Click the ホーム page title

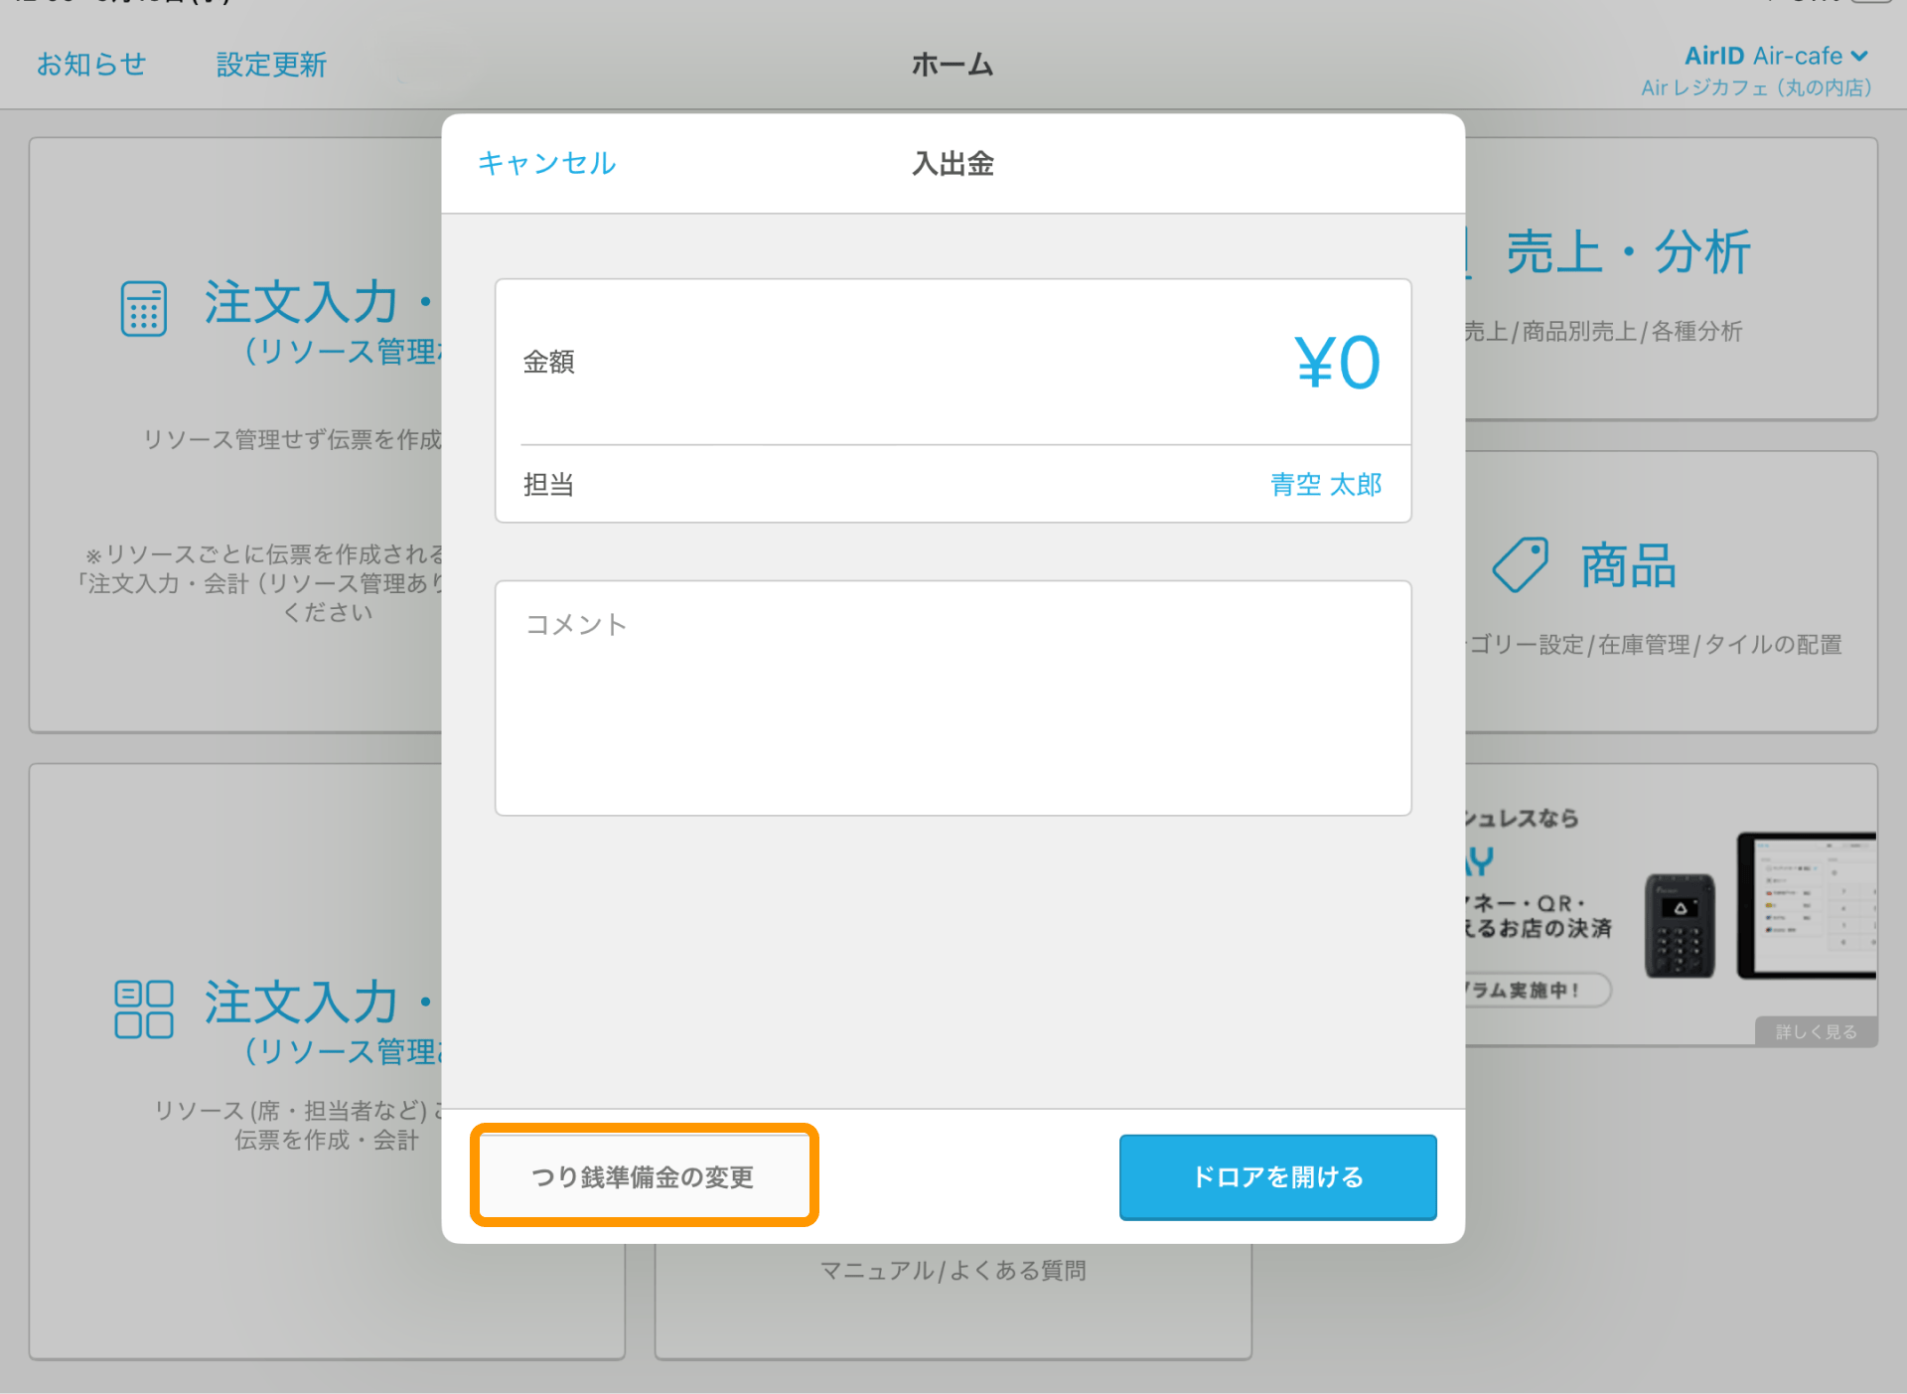click(x=953, y=65)
